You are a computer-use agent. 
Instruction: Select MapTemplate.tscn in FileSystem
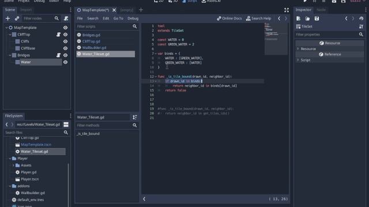coord(36,145)
